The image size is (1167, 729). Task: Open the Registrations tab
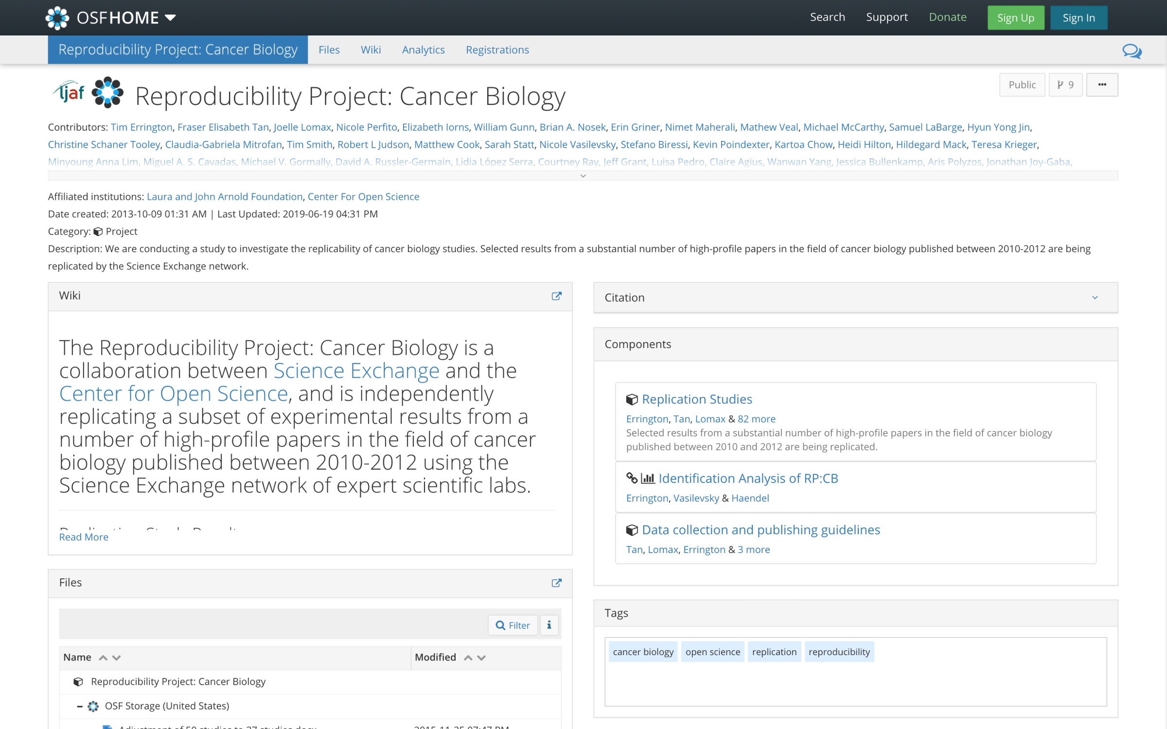[x=497, y=50]
